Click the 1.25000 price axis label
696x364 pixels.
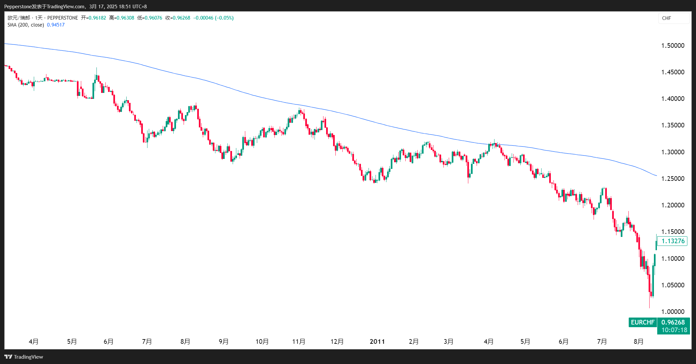[x=673, y=179]
